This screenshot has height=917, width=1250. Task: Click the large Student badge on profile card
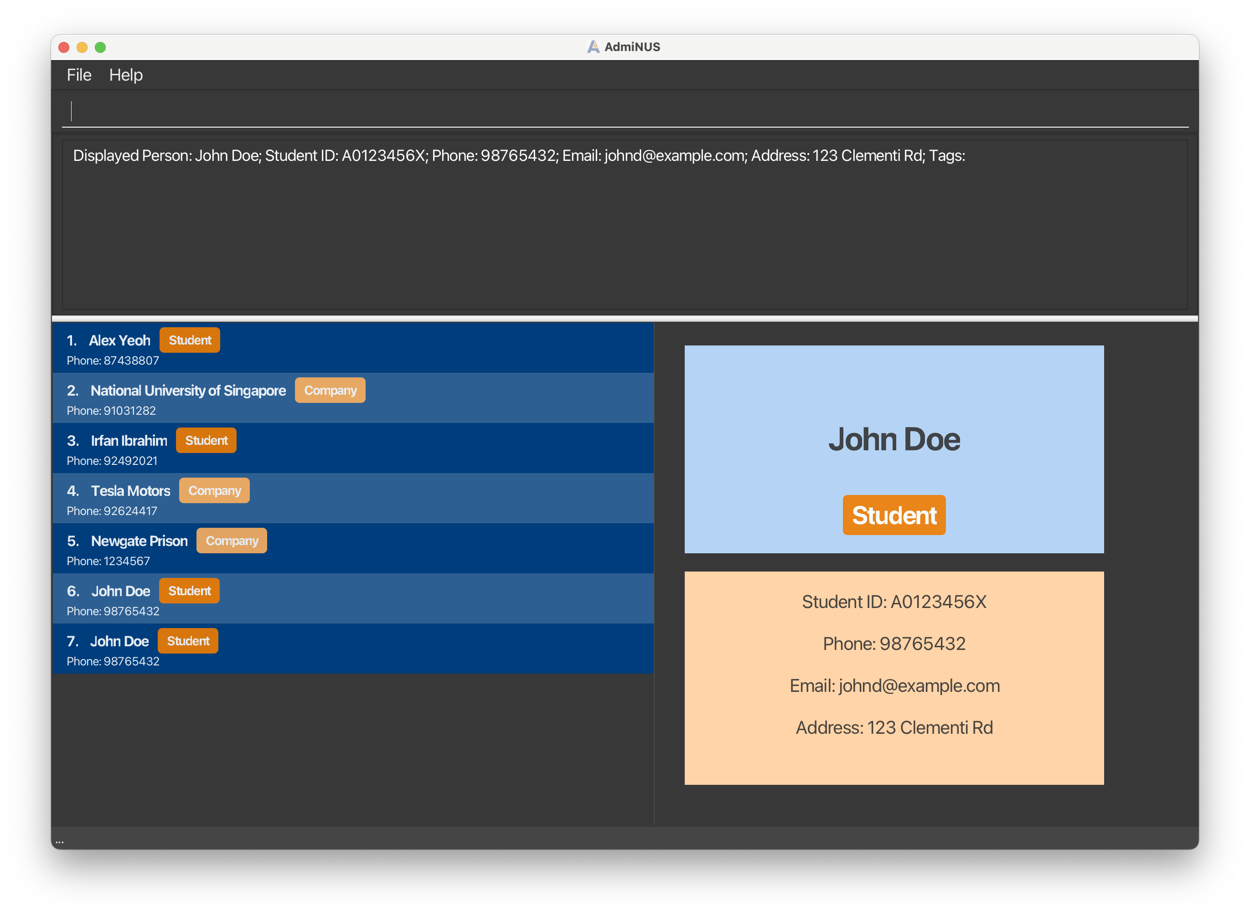(894, 515)
